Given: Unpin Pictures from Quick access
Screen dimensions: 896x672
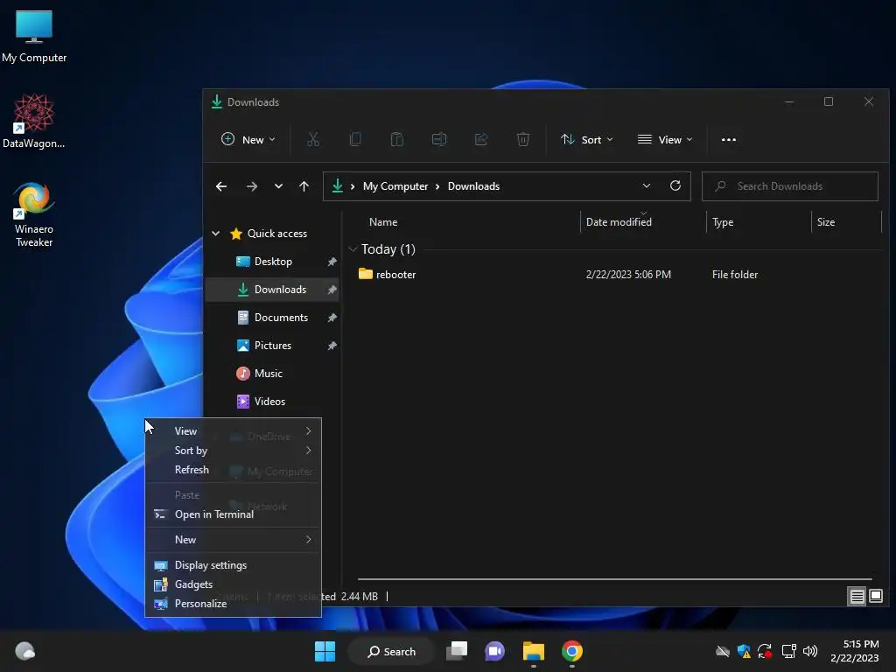Looking at the screenshot, I should tap(332, 346).
